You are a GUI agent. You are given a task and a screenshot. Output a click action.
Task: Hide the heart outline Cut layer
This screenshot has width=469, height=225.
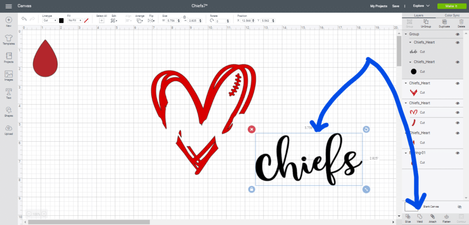(458, 112)
